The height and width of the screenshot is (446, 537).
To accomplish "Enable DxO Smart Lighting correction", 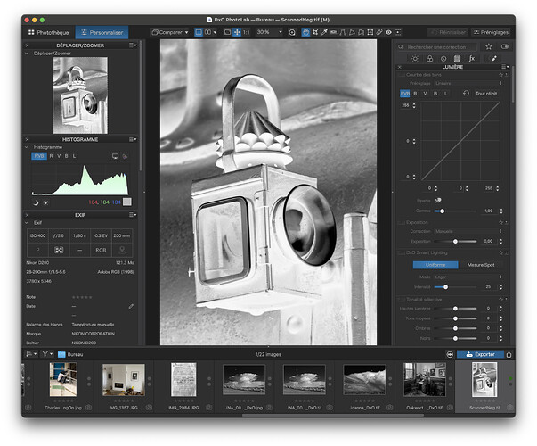I will coord(401,252).
